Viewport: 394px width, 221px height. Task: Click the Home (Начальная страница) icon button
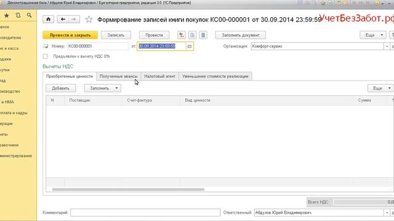pyautogui.click(x=48, y=19)
